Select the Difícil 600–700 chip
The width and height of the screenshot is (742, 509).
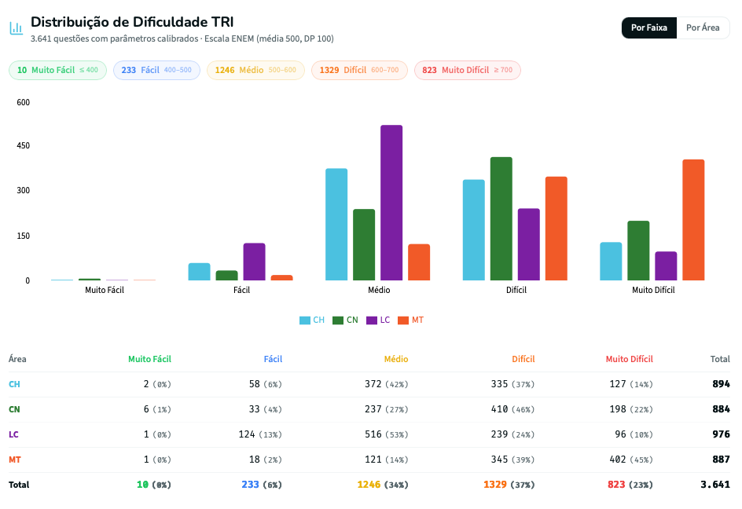tap(359, 70)
